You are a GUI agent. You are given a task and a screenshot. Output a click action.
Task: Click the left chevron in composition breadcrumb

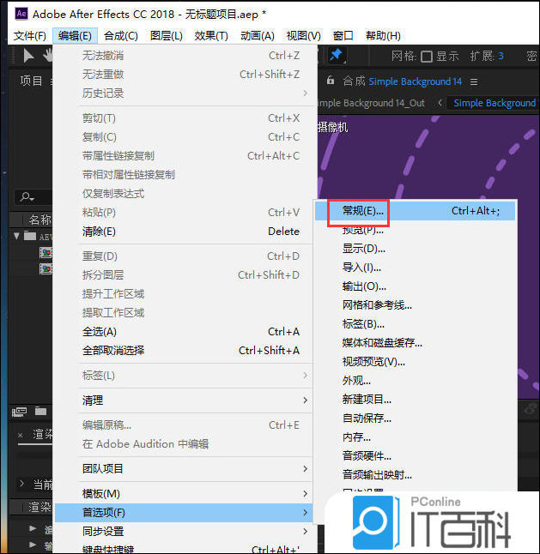click(x=440, y=103)
